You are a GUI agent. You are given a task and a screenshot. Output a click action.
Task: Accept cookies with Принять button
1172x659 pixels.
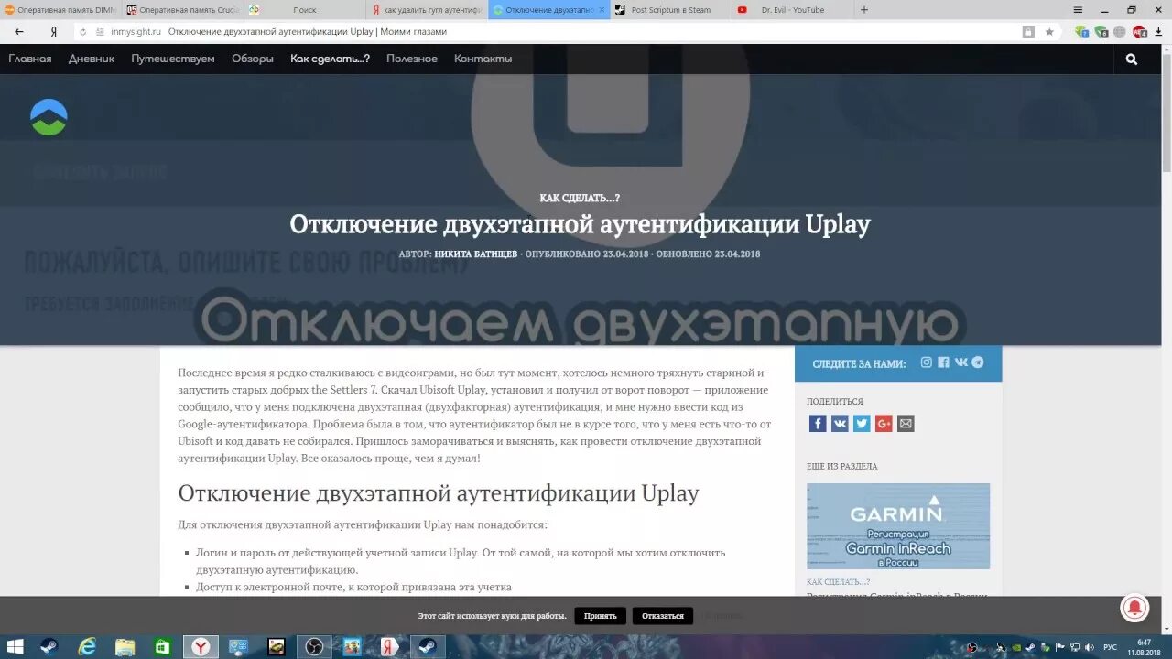tap(601, 616)
